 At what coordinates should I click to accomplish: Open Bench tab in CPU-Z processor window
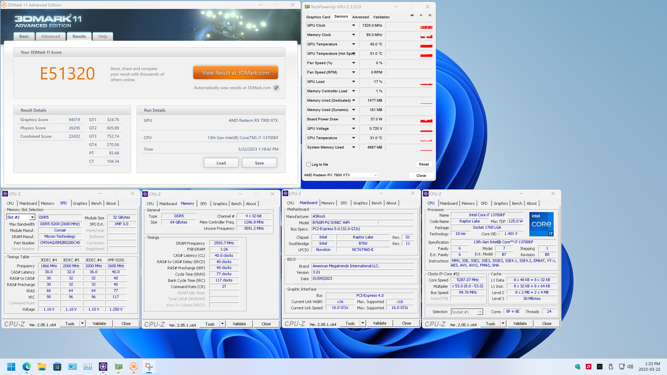pyautogui.click(x=517, y=203)
